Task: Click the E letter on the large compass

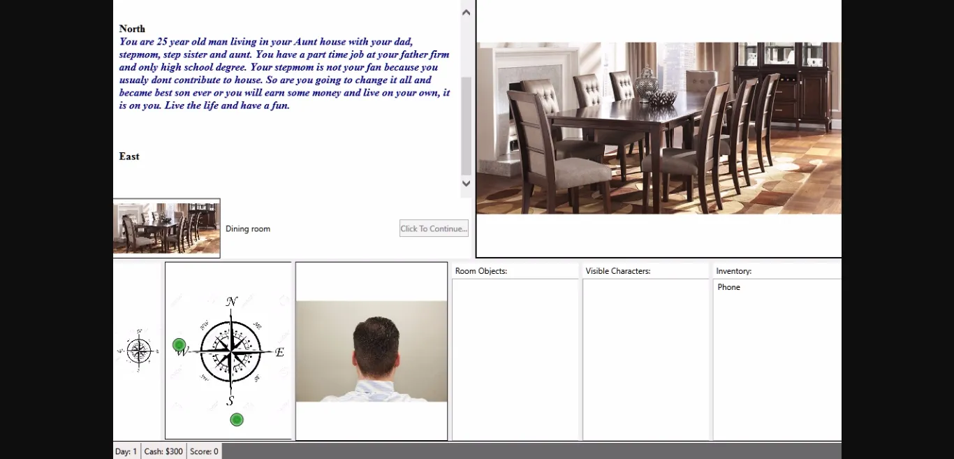Action: click(x=279, y=352)
